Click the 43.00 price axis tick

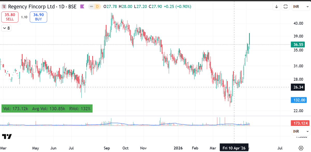point(298,23)
